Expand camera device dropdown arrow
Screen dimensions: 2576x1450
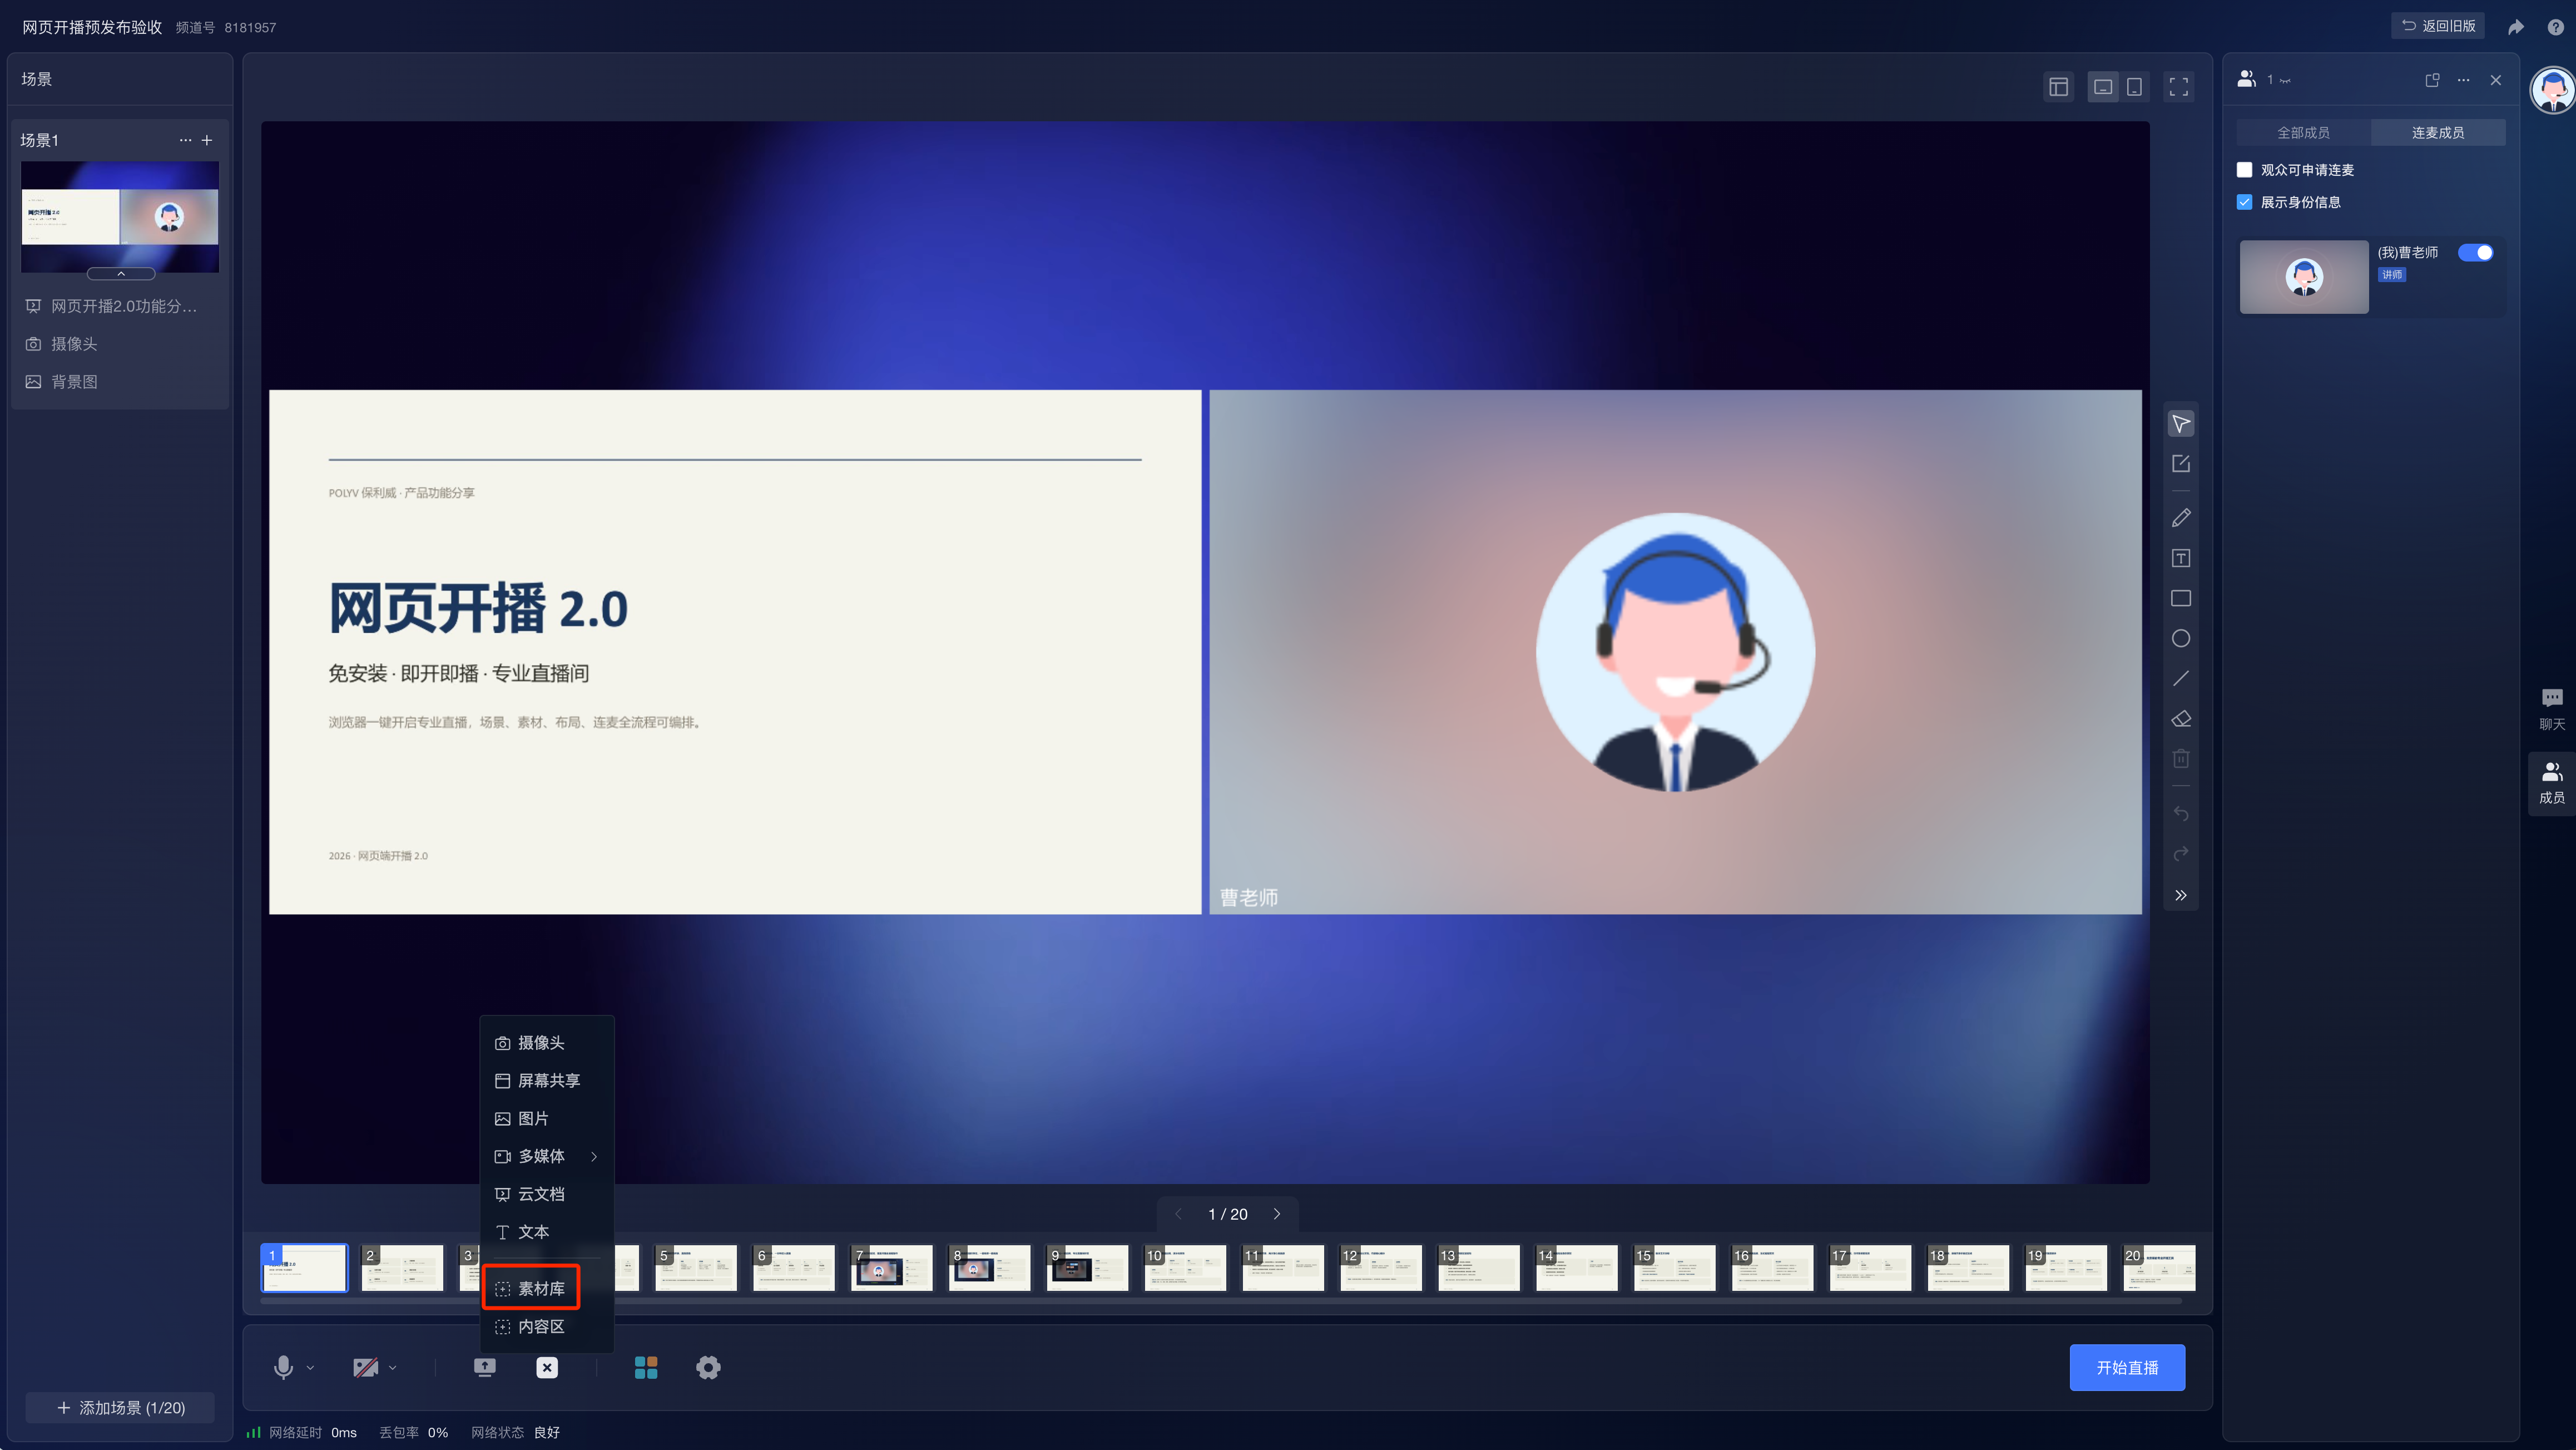[393, 1368]
